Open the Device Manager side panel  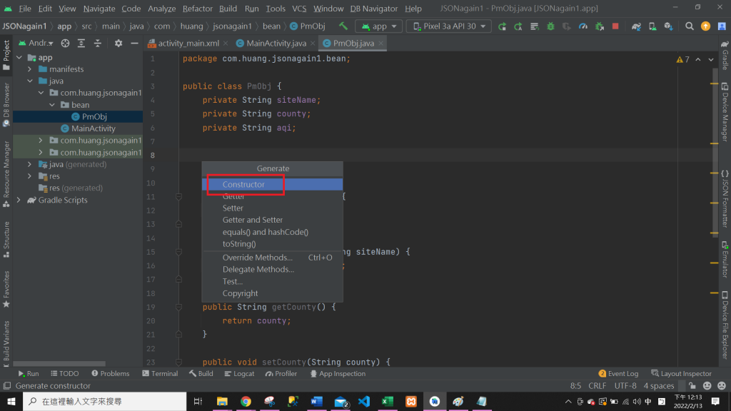pos(725,112)
